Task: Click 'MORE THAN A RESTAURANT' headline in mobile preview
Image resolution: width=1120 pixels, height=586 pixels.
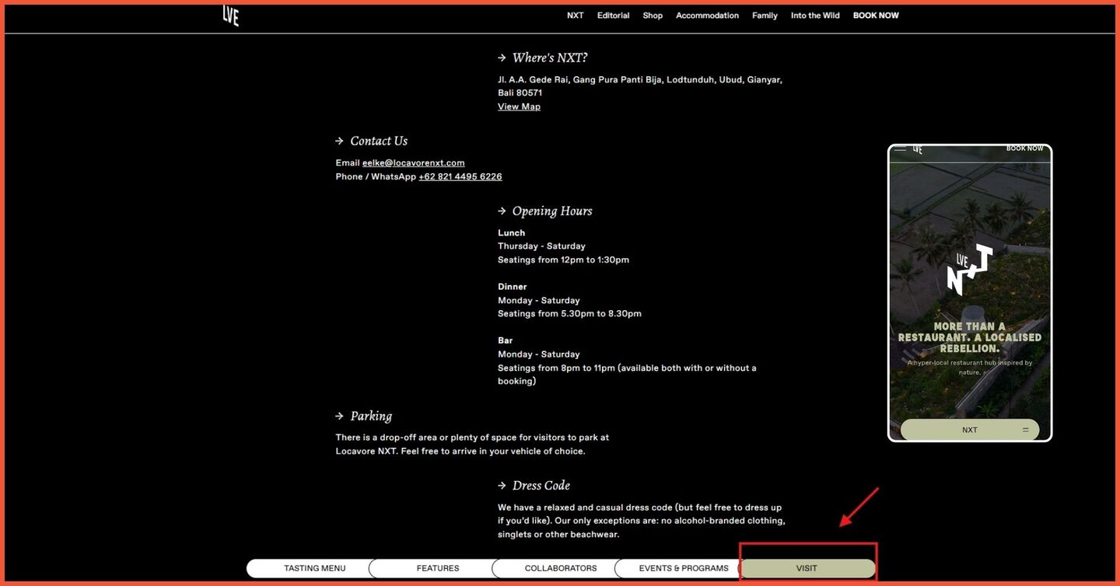Action: click(x=970, y=337)
